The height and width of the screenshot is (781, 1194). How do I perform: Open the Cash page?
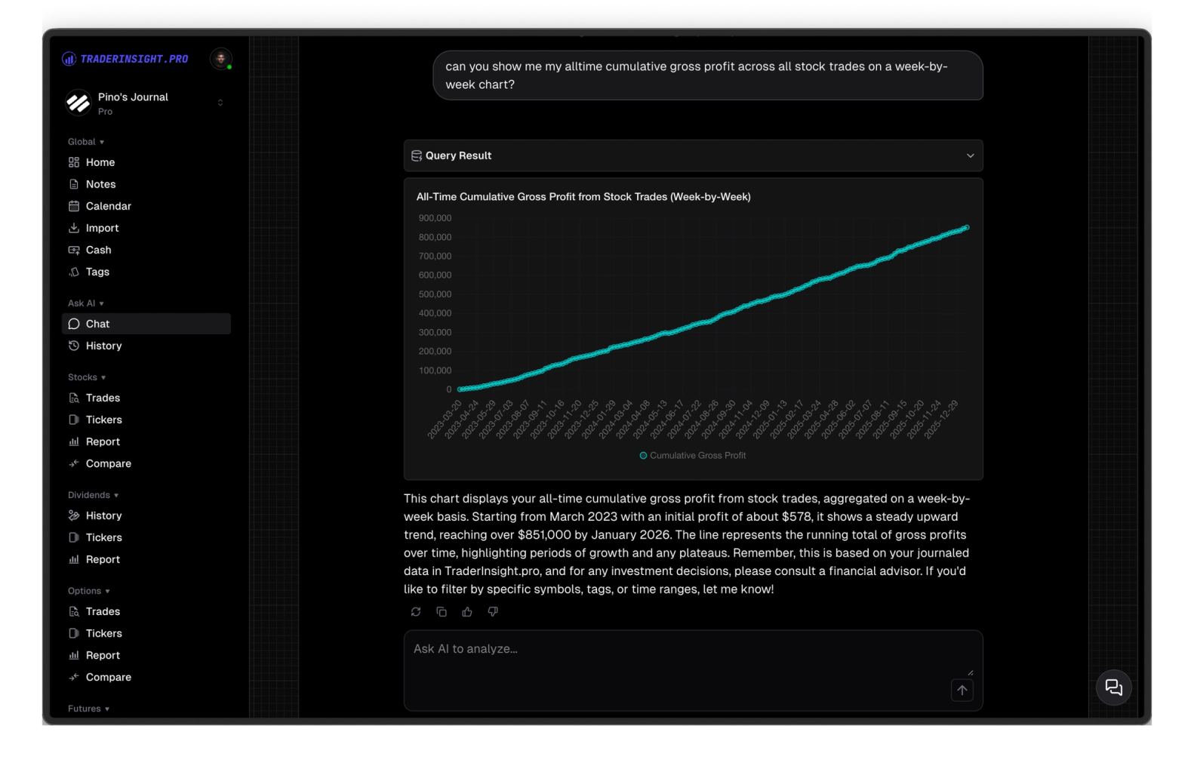pos(146,250)
